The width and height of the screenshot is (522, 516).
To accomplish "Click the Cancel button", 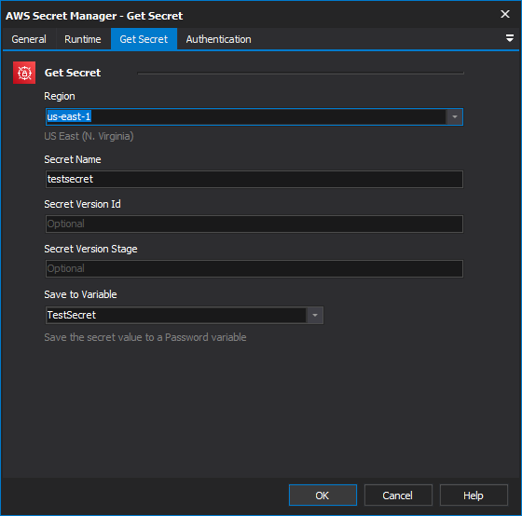I will pos(398,495).
